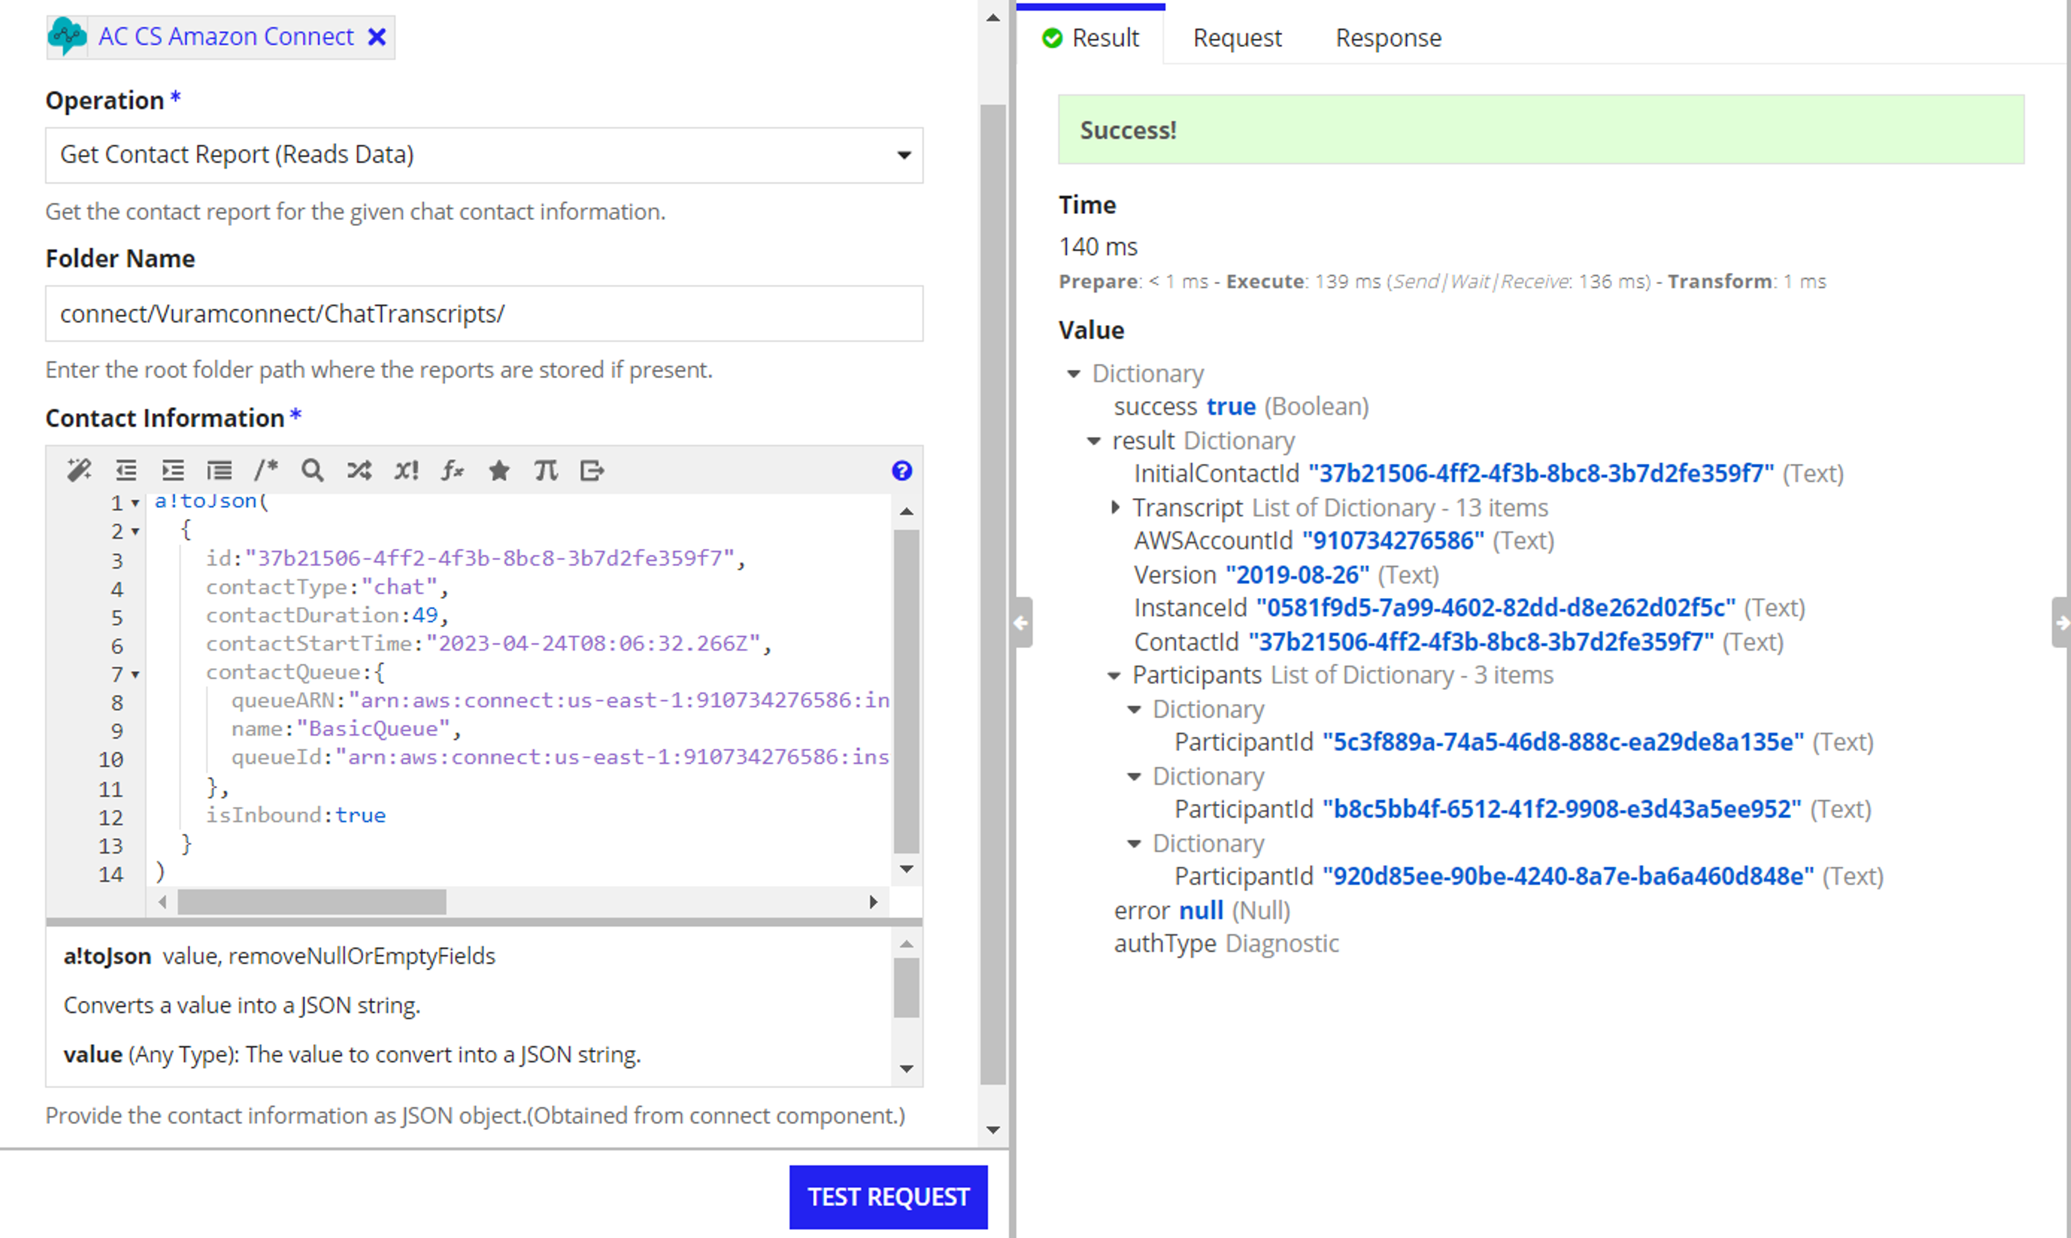
Task: Click the TEST REQUEST button
Action: [889, 1197]
